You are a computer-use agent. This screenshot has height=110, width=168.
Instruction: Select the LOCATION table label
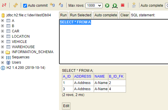21,36
